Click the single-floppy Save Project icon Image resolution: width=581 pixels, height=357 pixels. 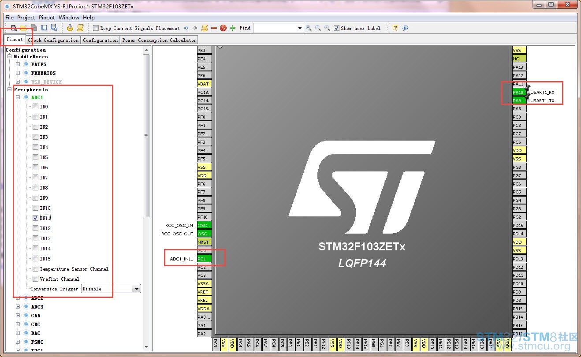[x=44, y=28]
